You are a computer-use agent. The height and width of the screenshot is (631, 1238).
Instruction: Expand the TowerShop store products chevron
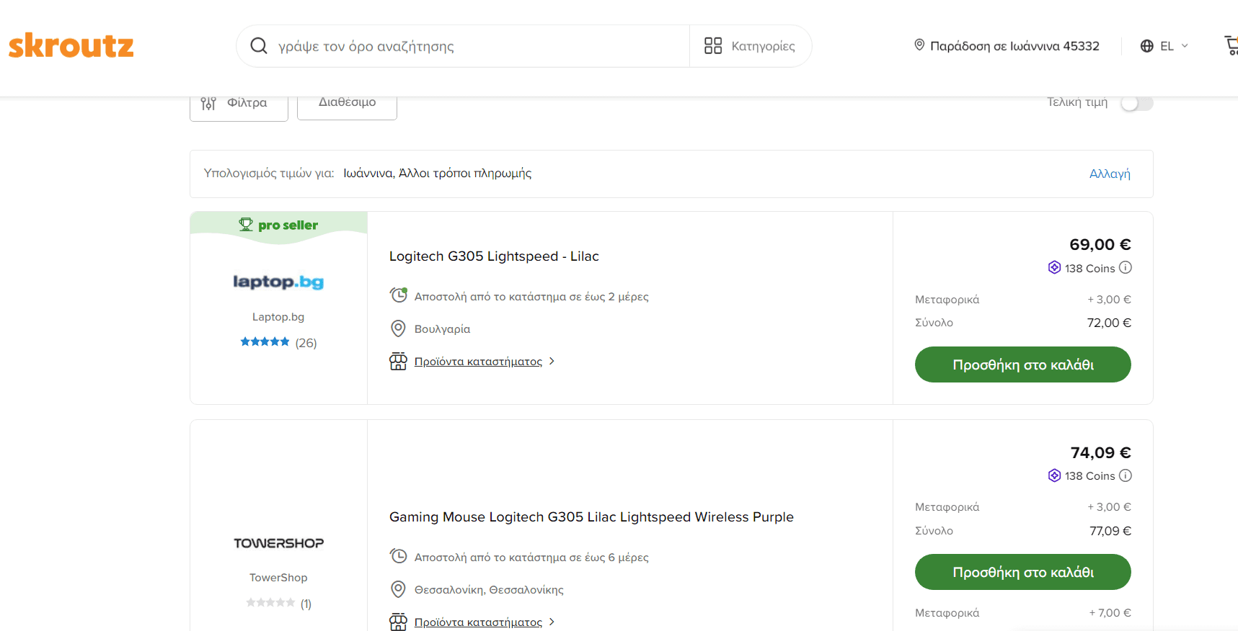point(552,622)
